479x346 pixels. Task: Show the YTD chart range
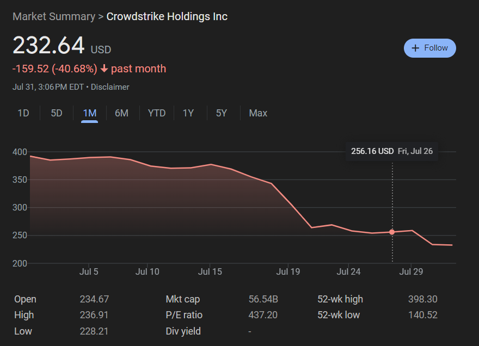coord(157,113)
